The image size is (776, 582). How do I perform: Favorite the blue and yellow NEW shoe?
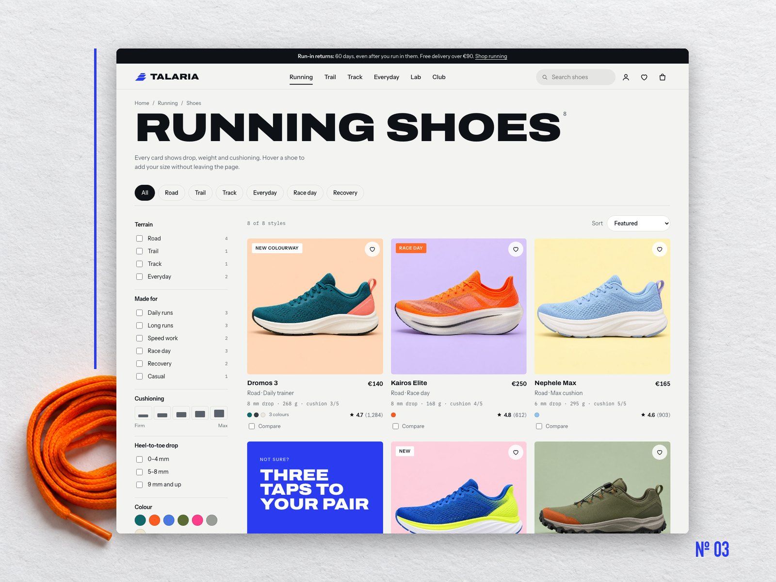click(x=516, y=453)
